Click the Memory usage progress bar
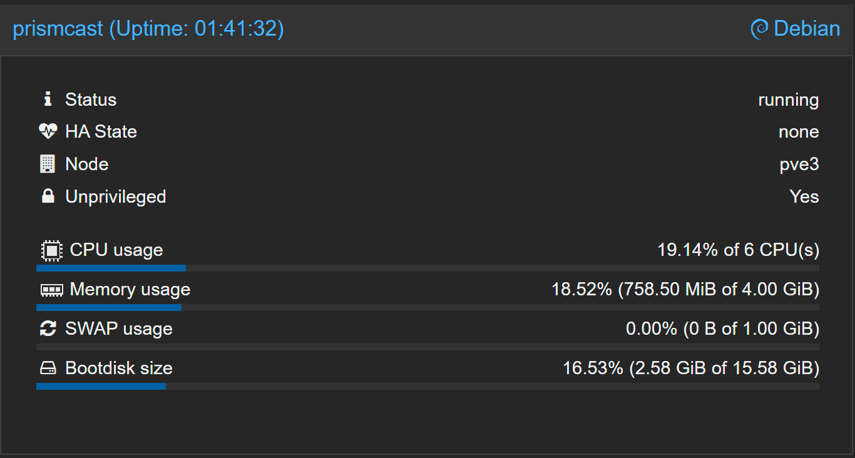Image resolution: width=855 pixels, height=458 pixels. (427, 307)
